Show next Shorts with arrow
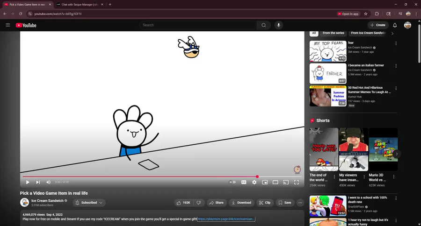This screenshot has height=226, width=421. pyautogui.click(x=397, y=154)
